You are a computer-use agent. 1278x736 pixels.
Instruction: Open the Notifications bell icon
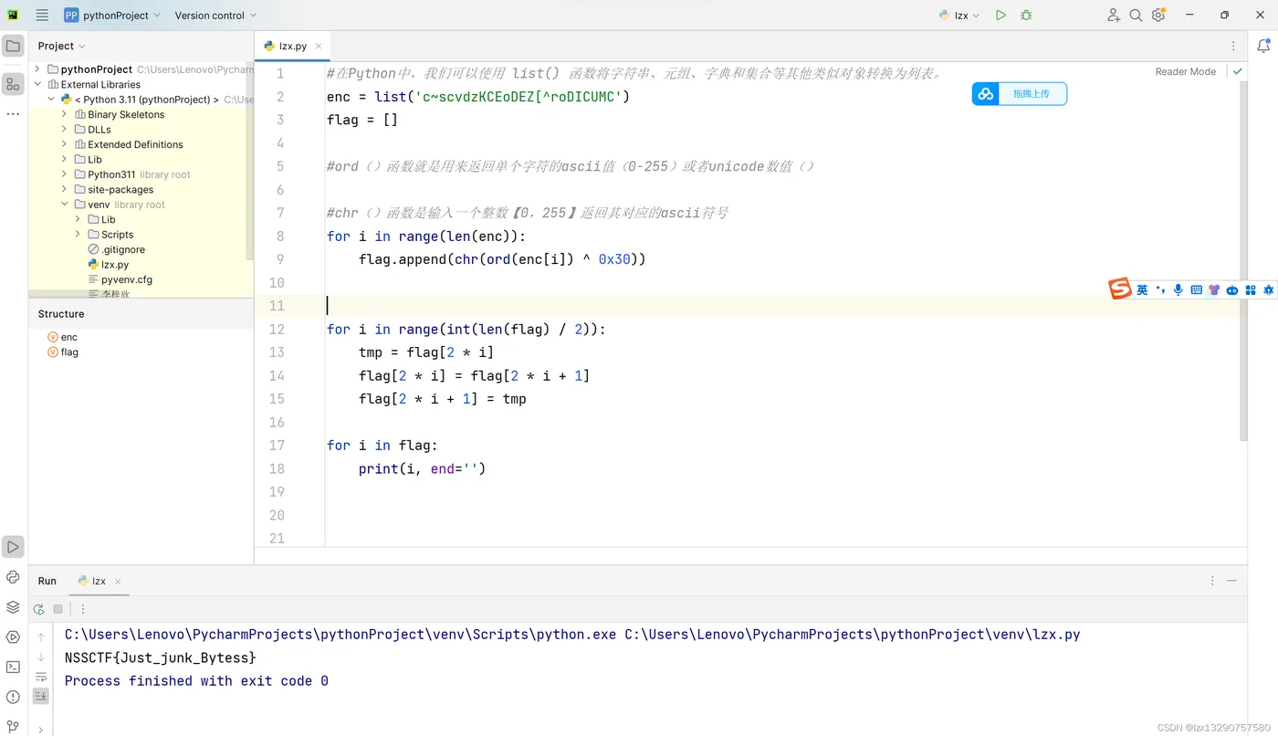(x=1263, y=47)
